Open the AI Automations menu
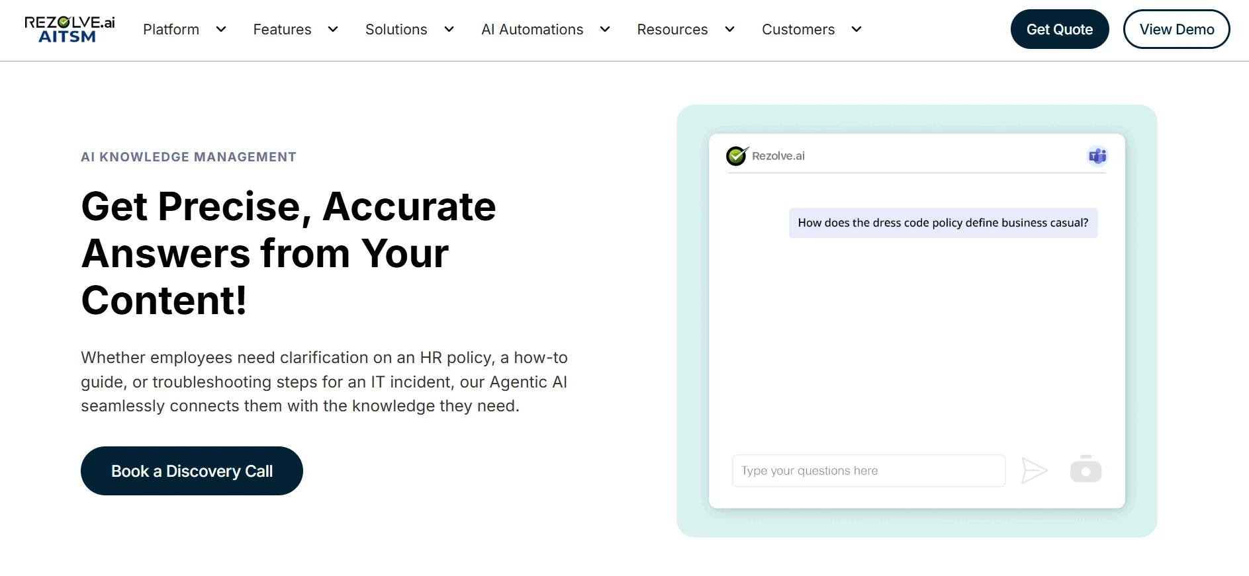The height and width of the screenshot is (576, 1249). (x=532, y=29)
